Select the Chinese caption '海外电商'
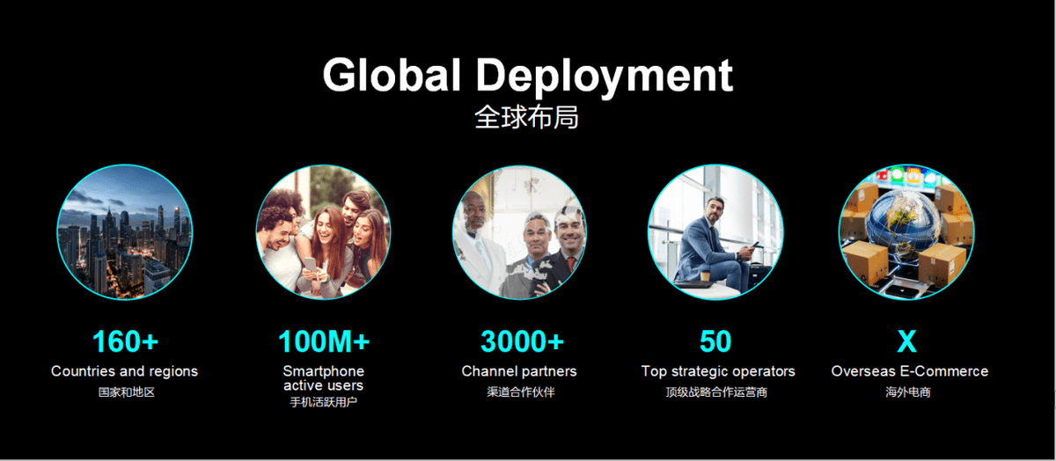This screenshot has height=461, width=1056. (x=908, y=392)
